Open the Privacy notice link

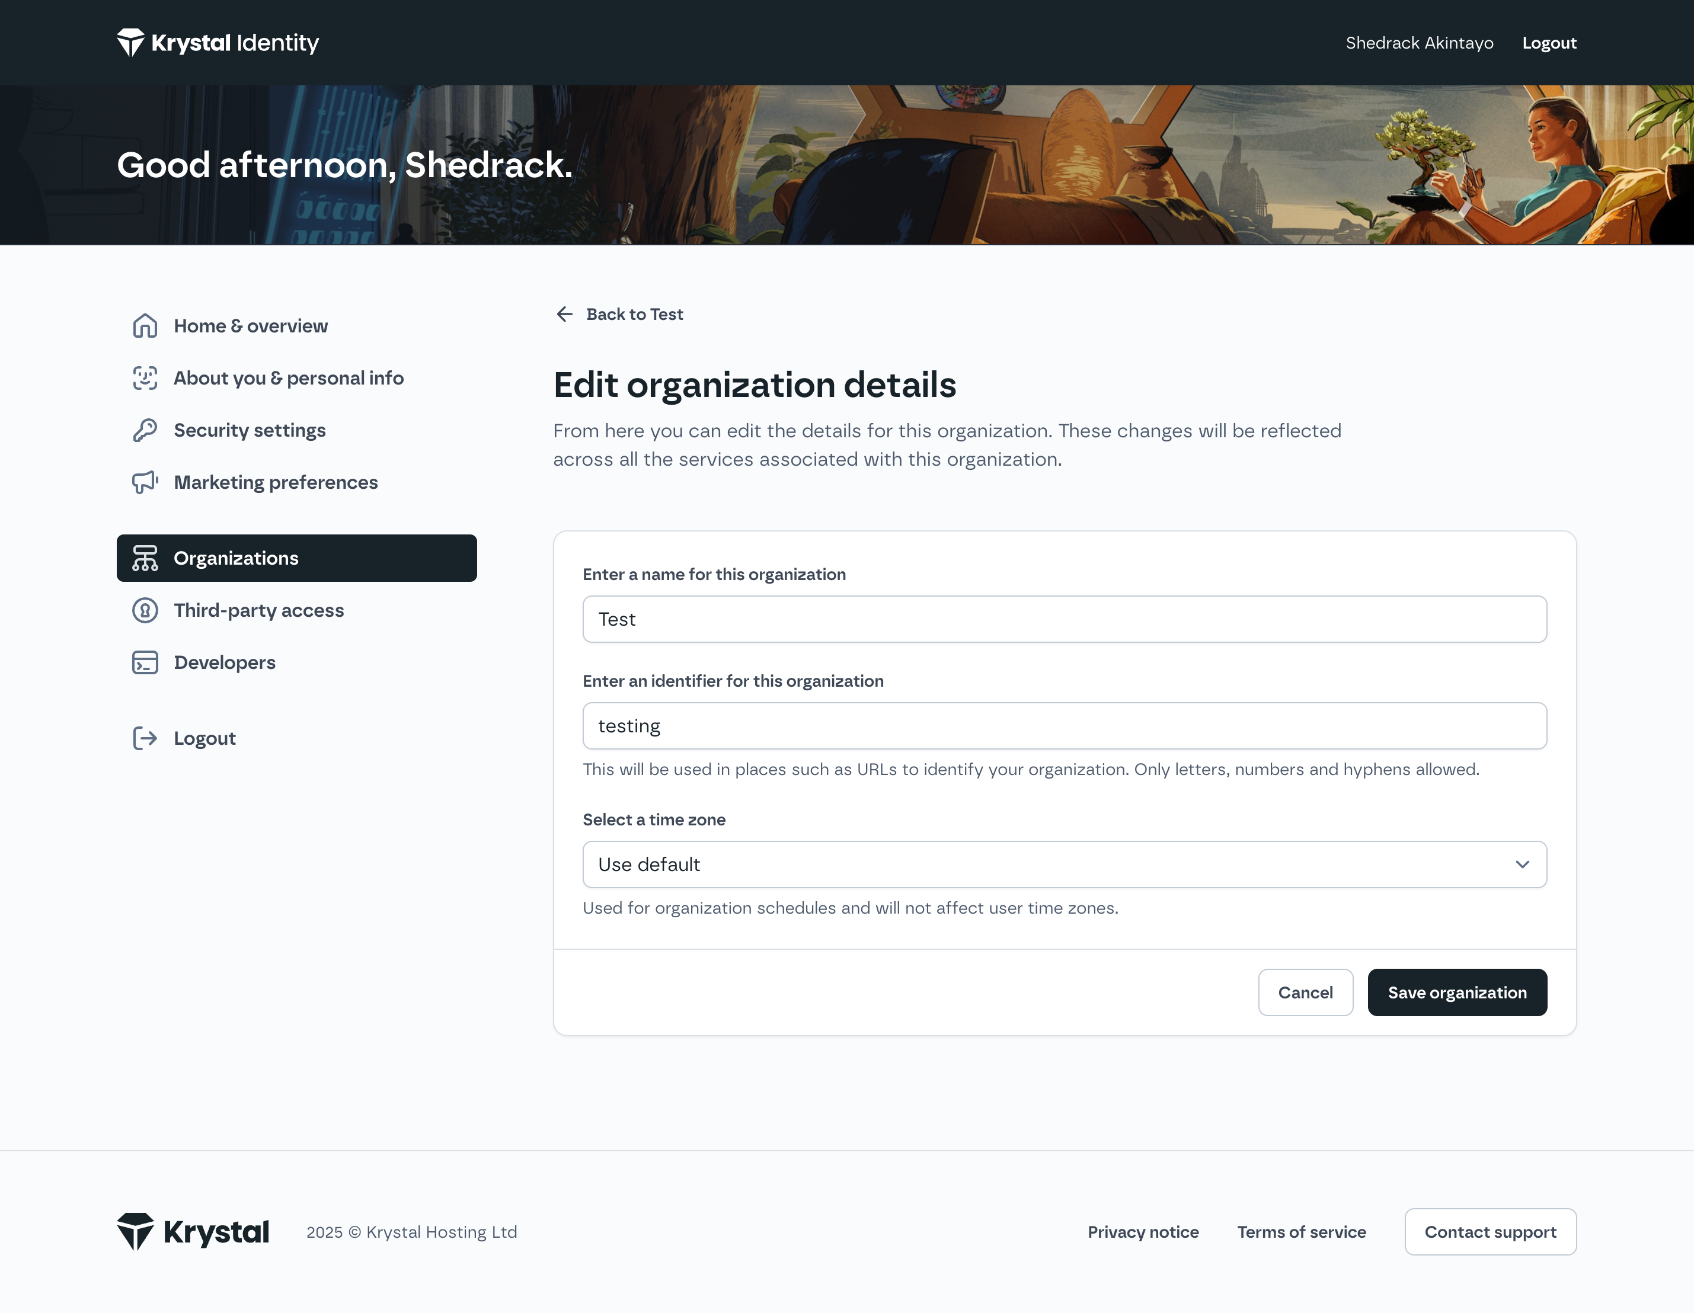tap(1143, 1232)
